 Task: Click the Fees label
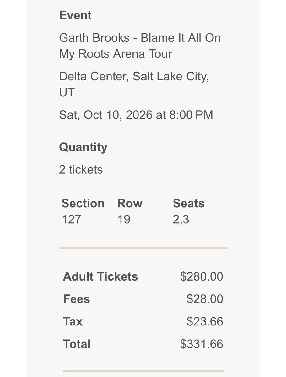[76, 299]
